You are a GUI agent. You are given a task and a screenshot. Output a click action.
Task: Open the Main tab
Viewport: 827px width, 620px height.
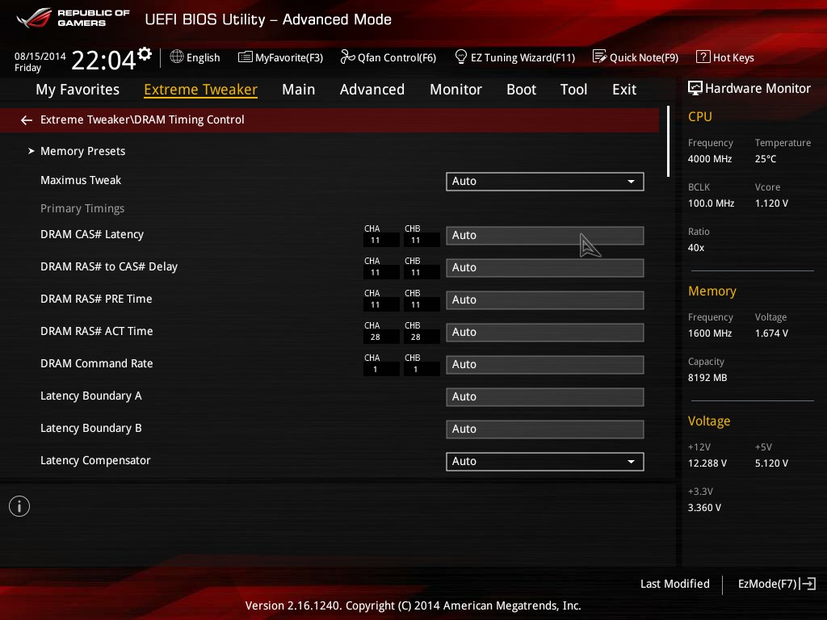pos(299,90)
